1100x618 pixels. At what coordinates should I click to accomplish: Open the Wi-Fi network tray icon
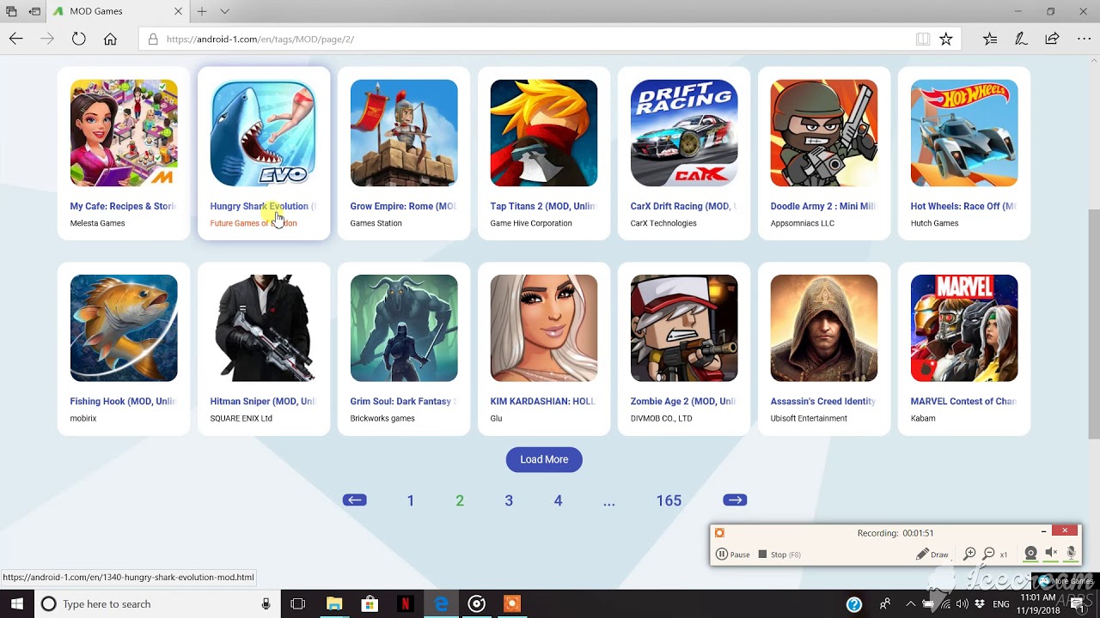[945, 604]
